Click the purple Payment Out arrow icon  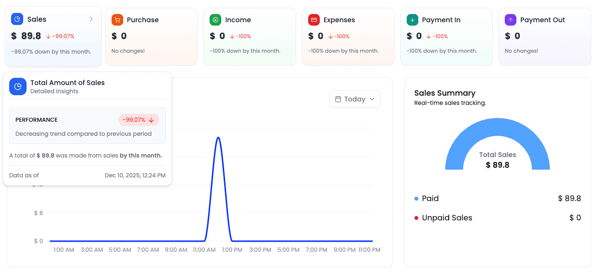511,20
